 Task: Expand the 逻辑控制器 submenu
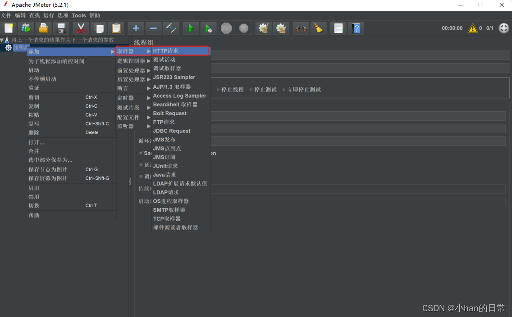(x=133, y=61)
